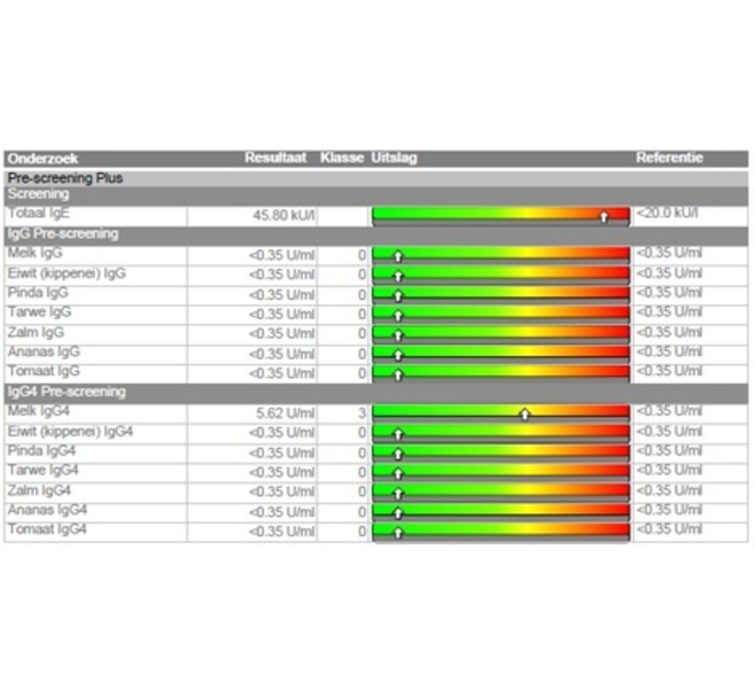Select the IgG4 Pre-screening section header
Screen dimensions: 755x696
click(x=66, y=392)
